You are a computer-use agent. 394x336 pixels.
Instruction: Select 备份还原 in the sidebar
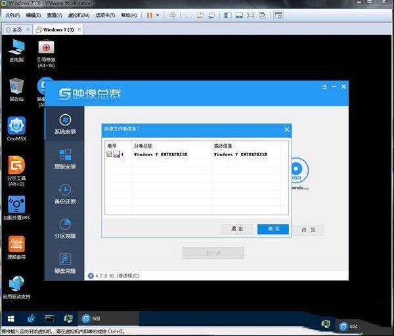coord(65,194)
